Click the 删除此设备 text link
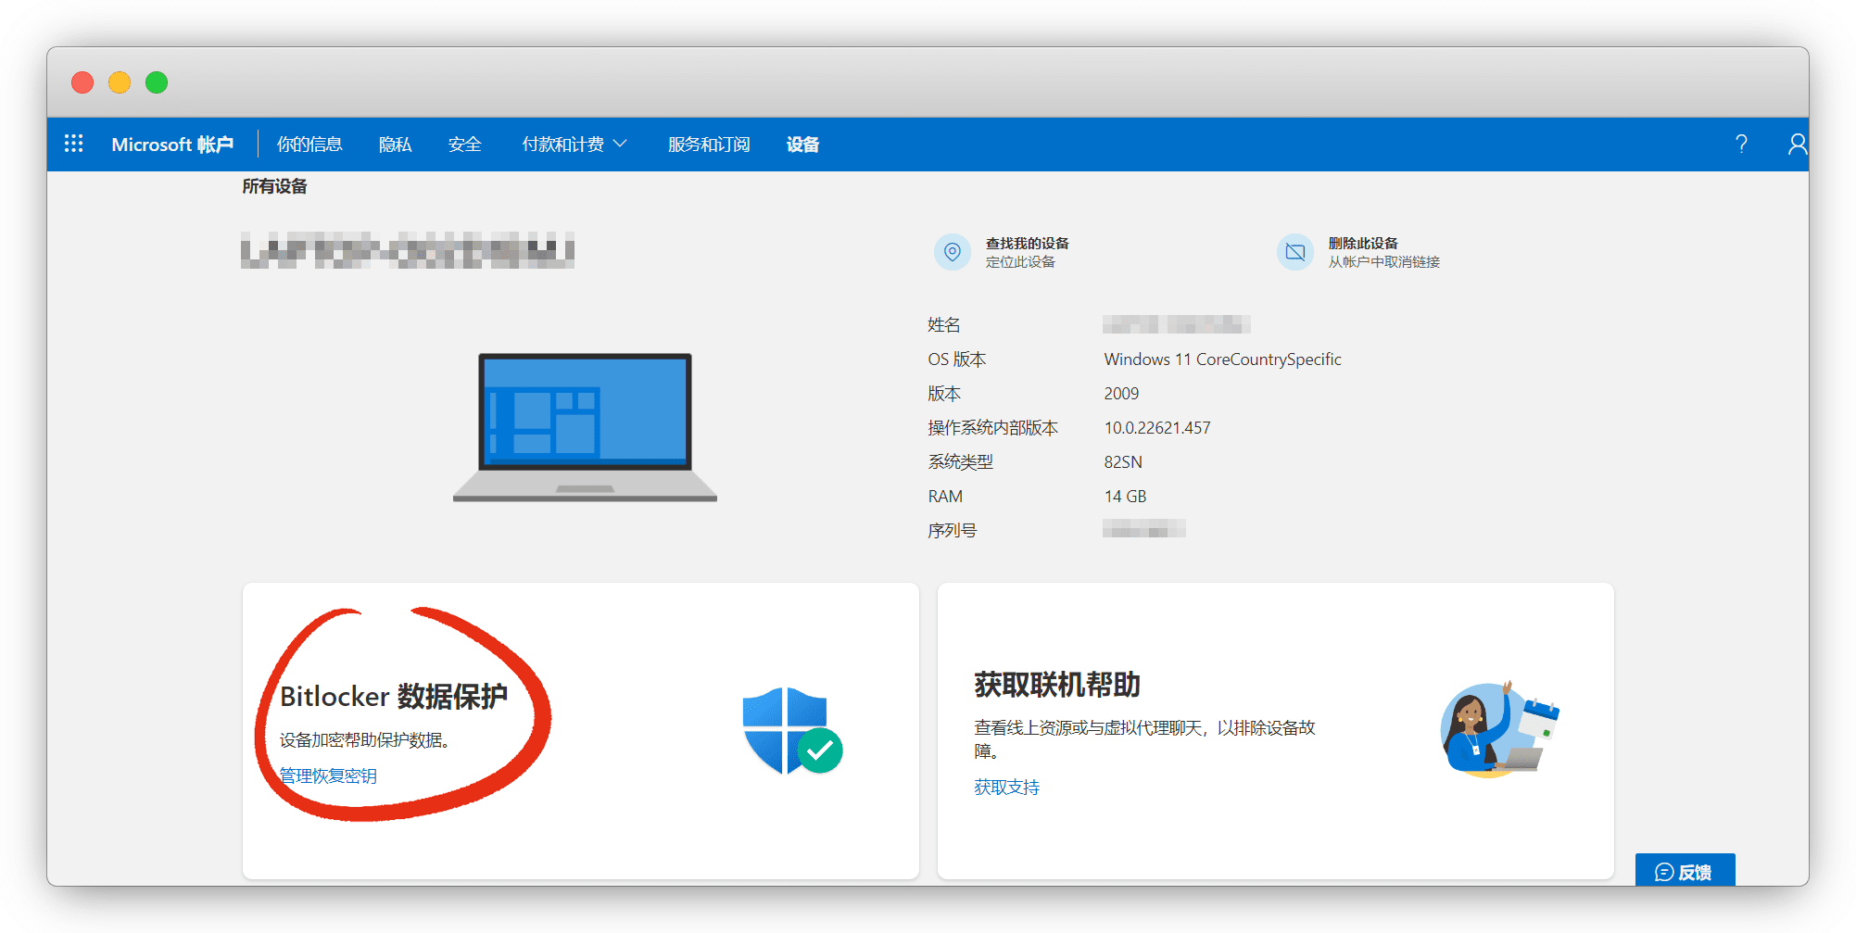1856x933 pixels. click(1362, 243)
